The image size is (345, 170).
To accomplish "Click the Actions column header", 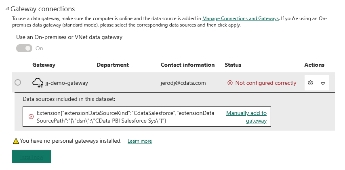I will tap(314, 65).
